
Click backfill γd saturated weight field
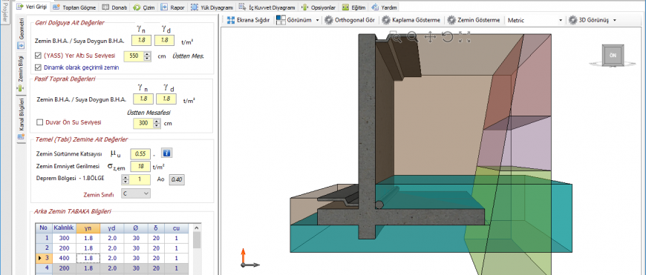(x=165, y=40)
